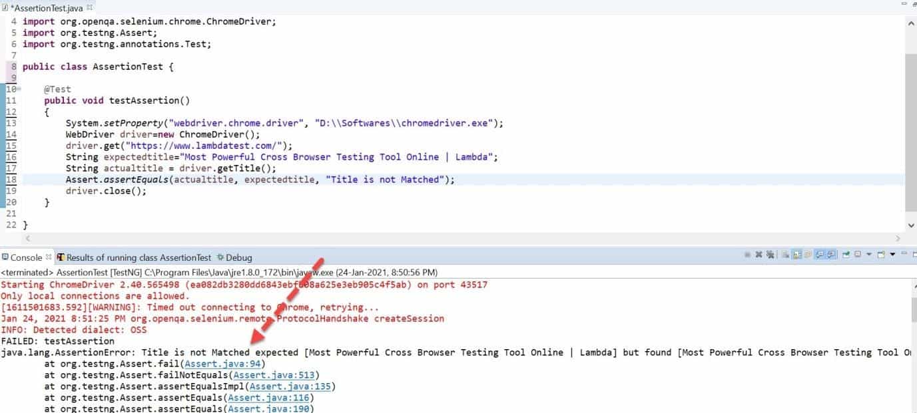
Task: Click the 'public class AssertionTest' declaration
Action: click(98, 67)
